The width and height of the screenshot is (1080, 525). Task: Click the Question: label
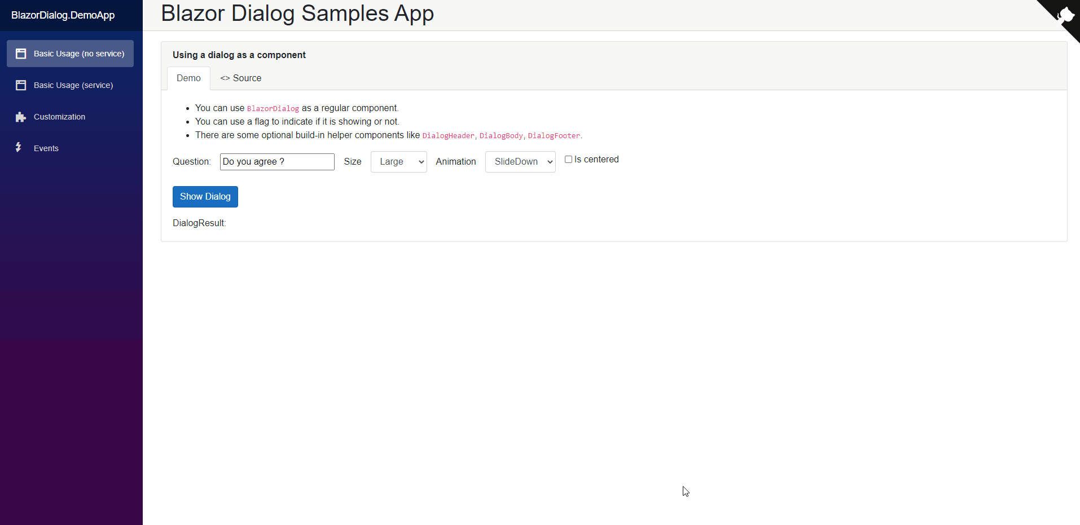click(x=192, y=162)
